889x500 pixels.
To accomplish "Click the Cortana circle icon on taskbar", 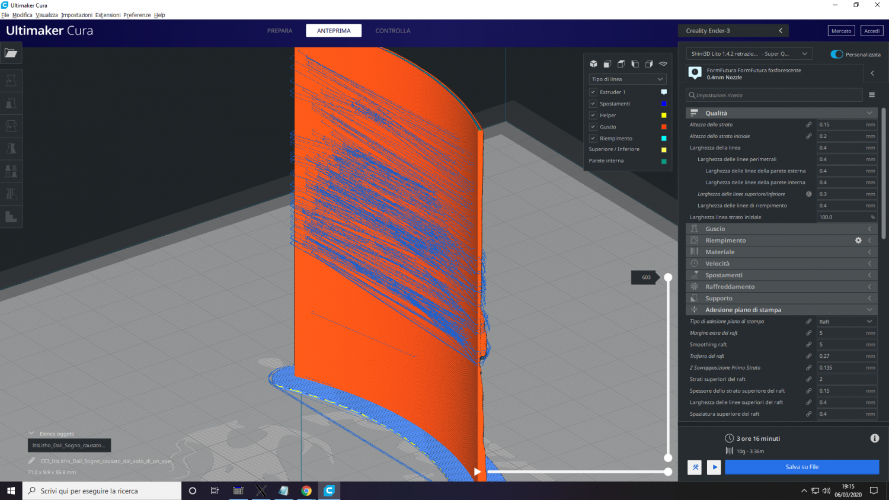I will 192,491.
